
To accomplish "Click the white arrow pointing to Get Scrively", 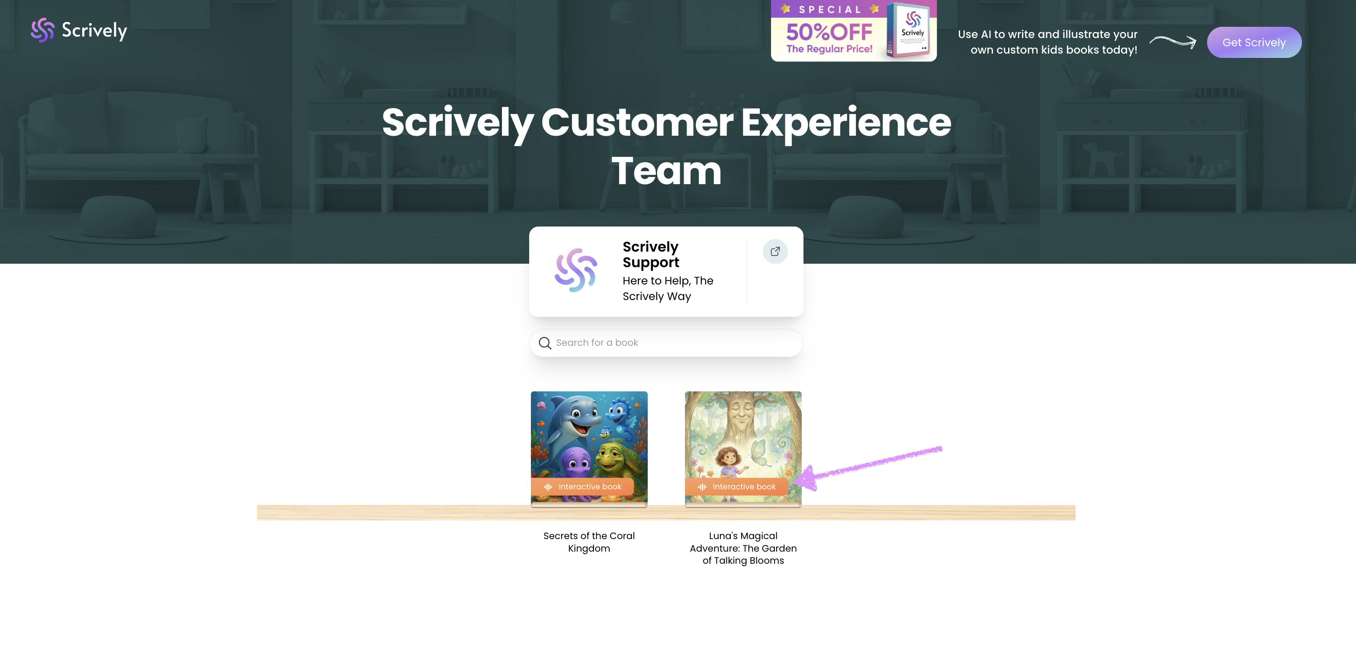I will (x=1172, y=42).
